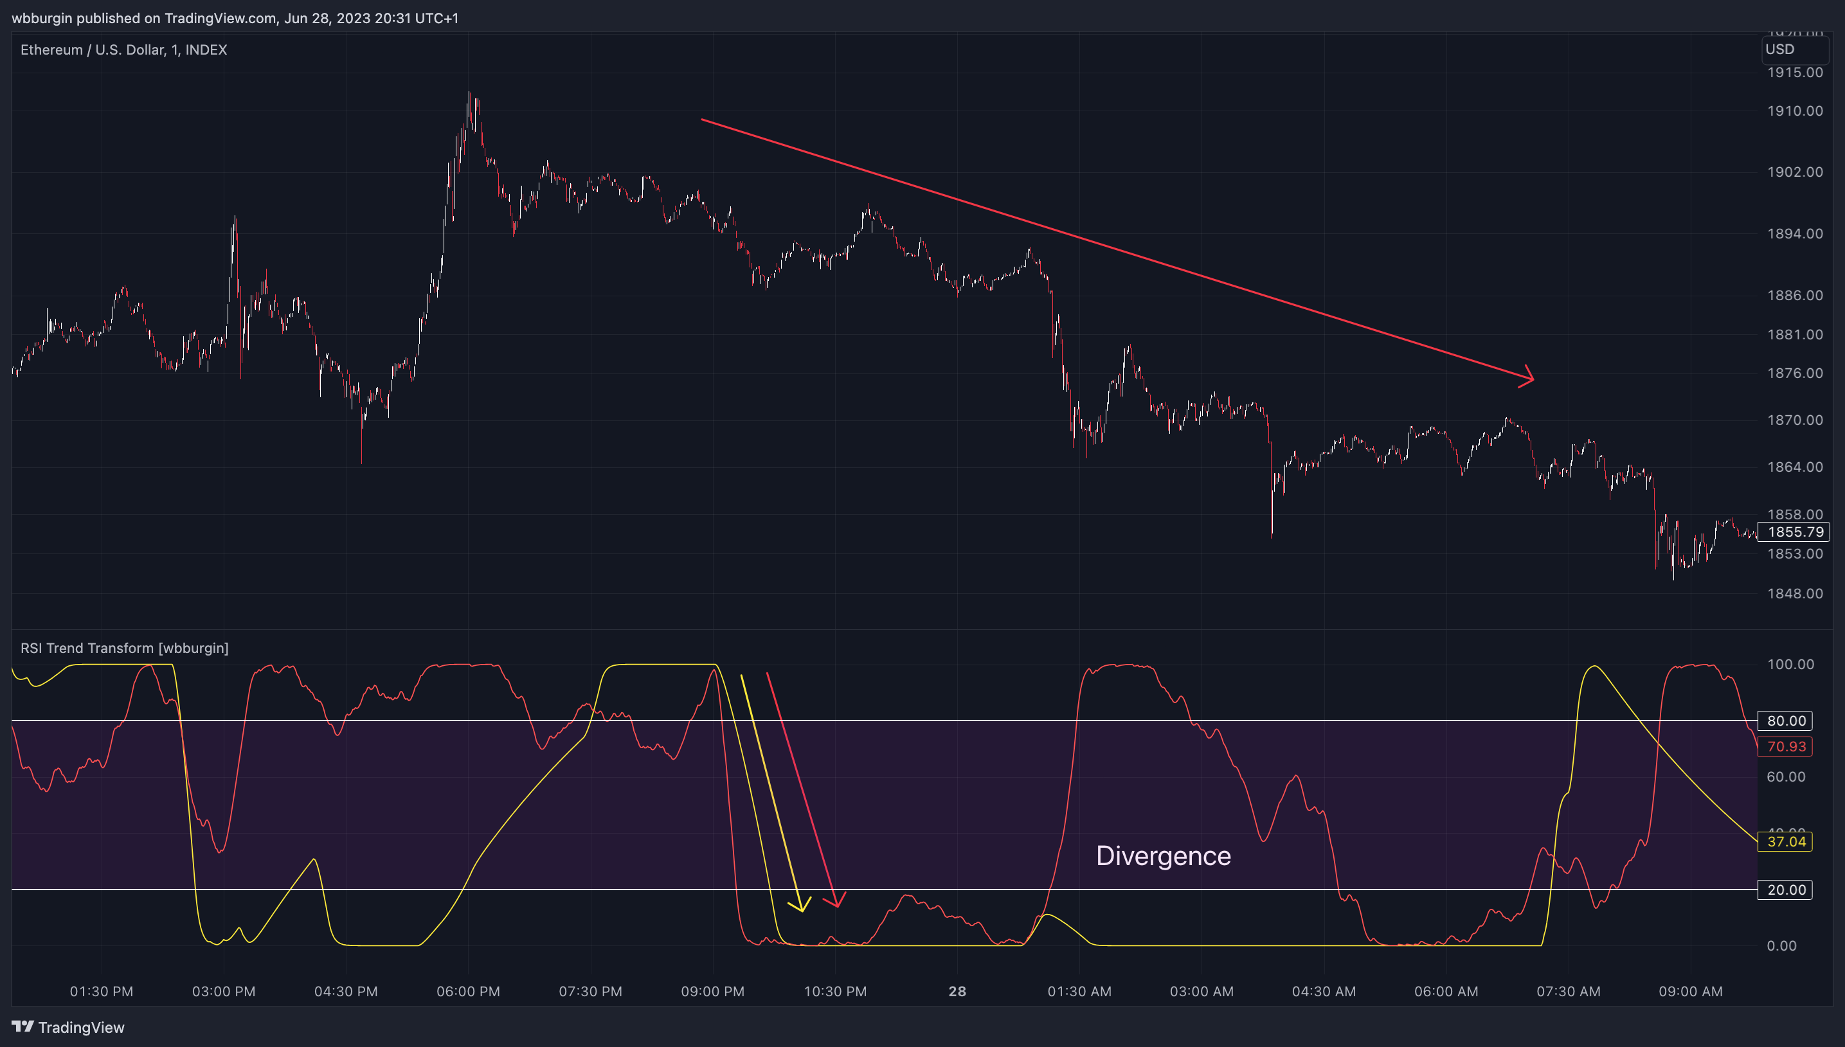Click the 01:30 PM time axis label
1845x1047 pixels.
[x=102, y=992]
